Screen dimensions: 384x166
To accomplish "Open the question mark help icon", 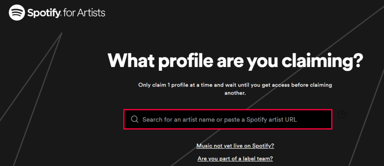I will (x=342, y=114).
